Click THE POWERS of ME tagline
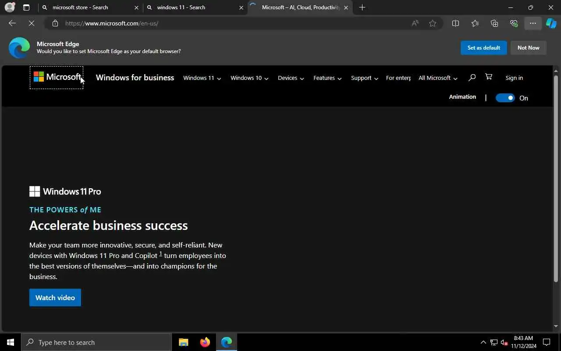The height and width of the screenshot is (351, 561). 65,210
